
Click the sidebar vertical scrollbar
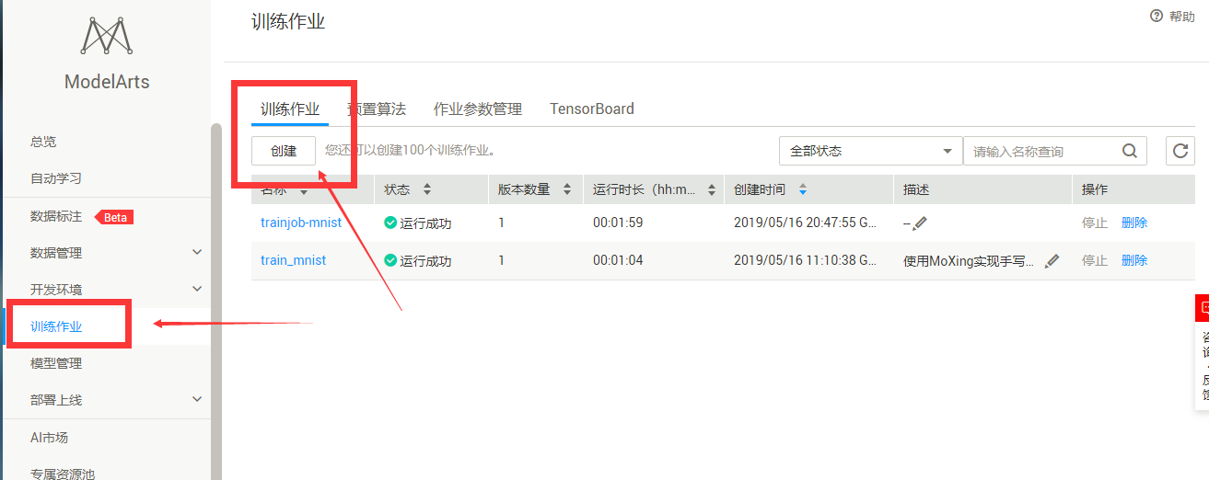pyautogui.click(x=215, y=302)
